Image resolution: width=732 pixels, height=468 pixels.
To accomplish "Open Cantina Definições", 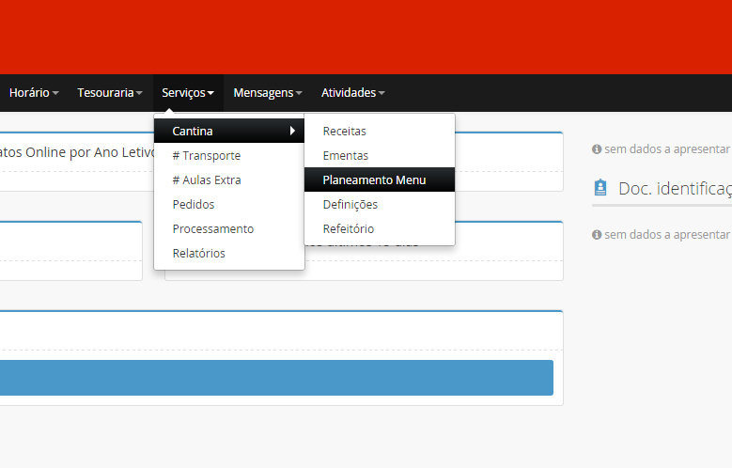I will [350, 204].
